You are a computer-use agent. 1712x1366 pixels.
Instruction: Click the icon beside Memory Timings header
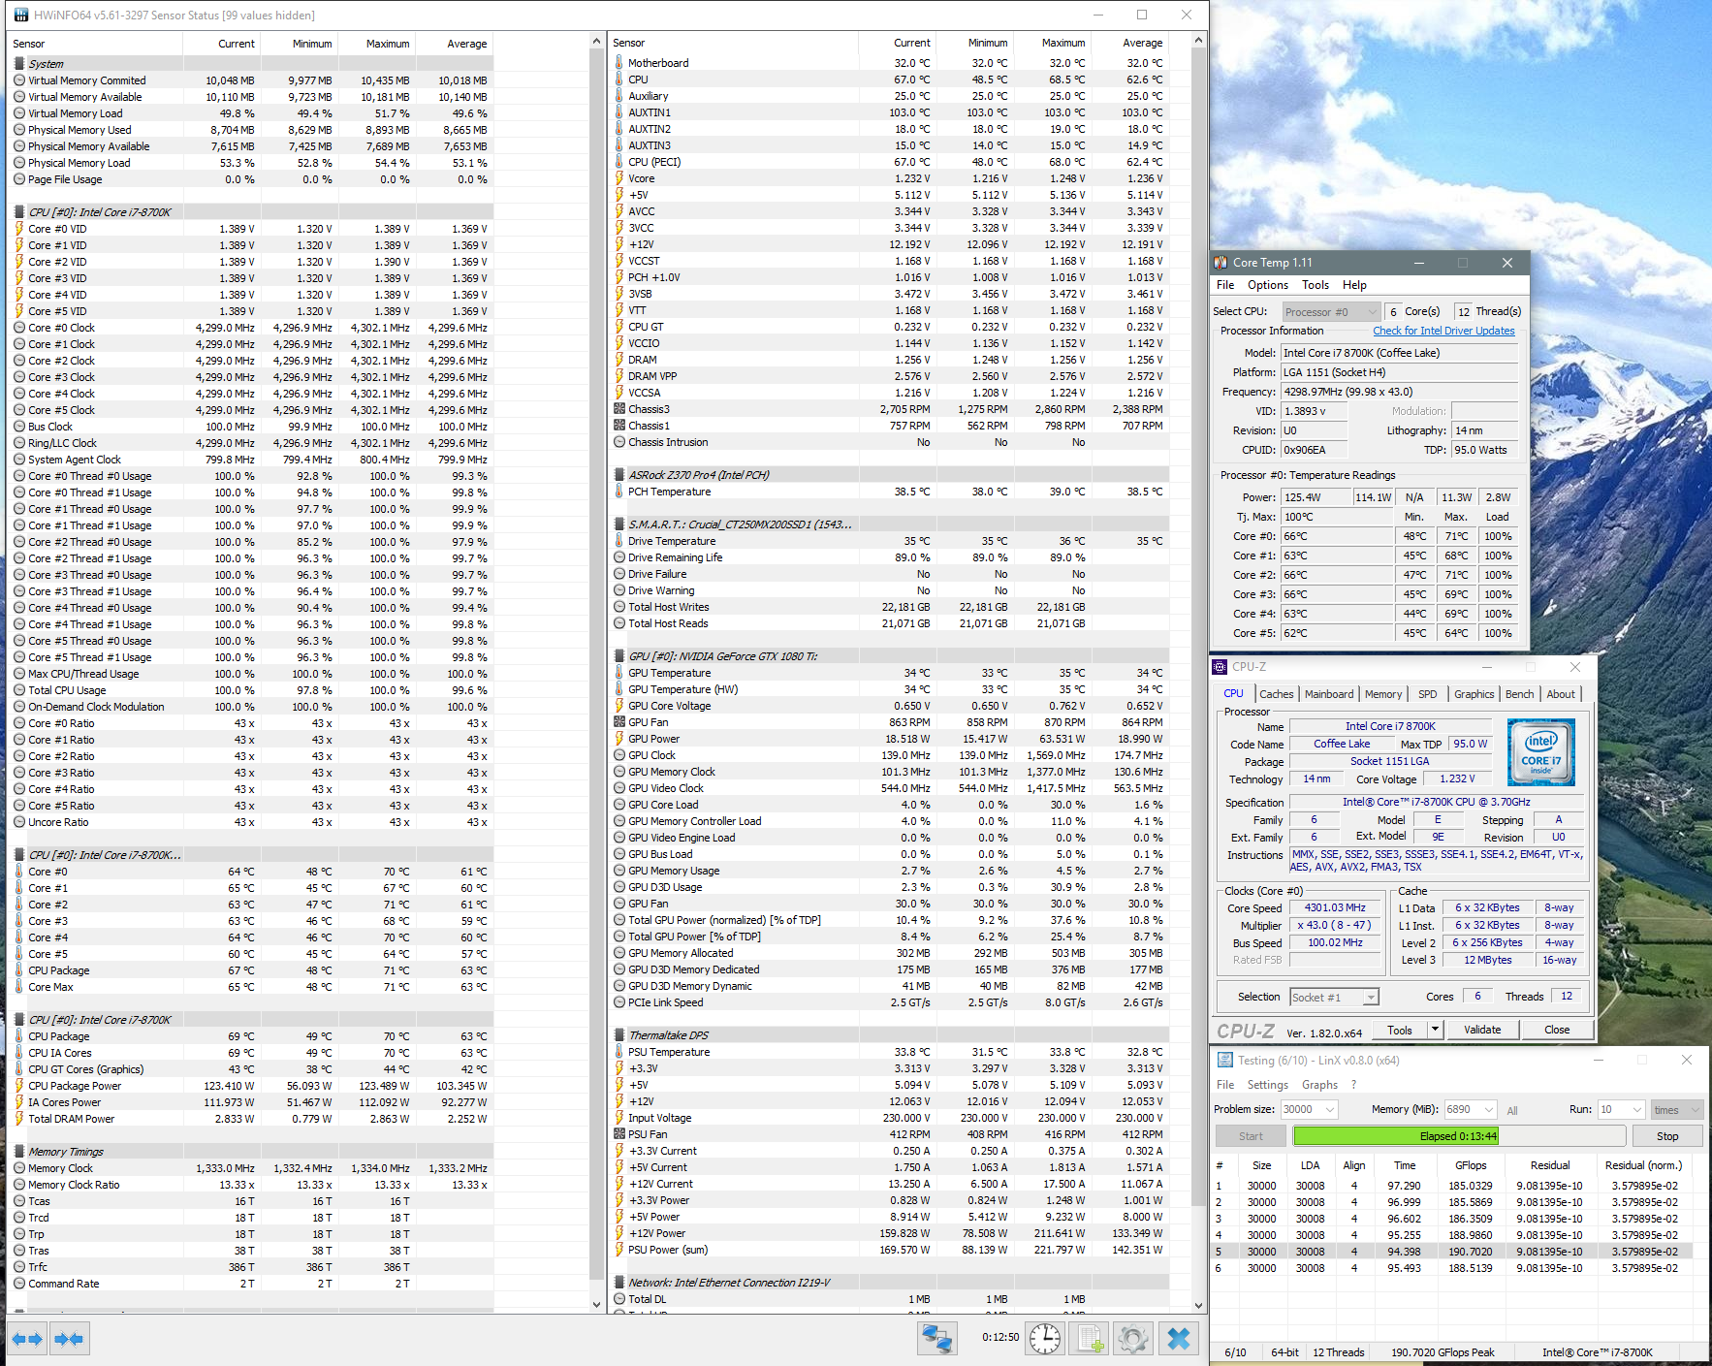[x=19, y=1152]
